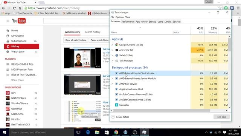Open File Explorer from the taskbar
The height and width of the screenshot is (136, 241).
[97, 132]
